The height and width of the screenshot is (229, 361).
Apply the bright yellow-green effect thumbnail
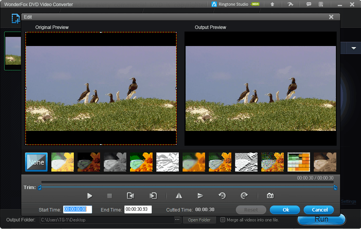coord(63,162)
